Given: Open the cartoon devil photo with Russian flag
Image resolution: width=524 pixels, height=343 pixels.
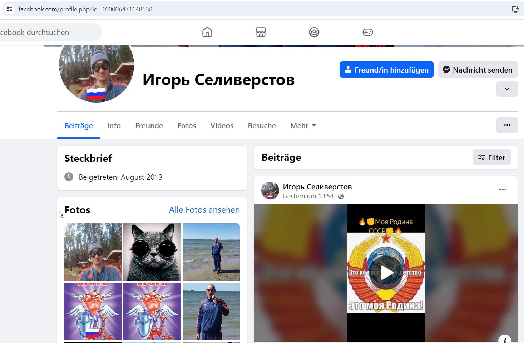Looking at the screenshot, I should 93,311.
